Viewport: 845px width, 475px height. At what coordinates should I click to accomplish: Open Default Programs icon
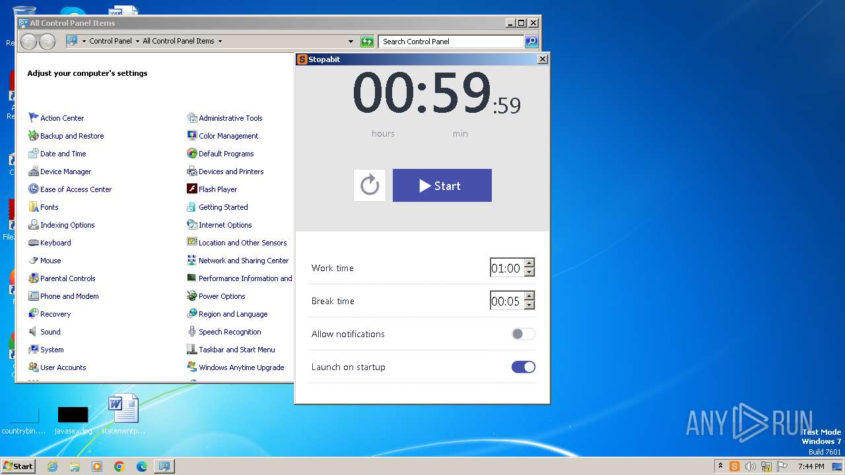click(x=192, y=153)
